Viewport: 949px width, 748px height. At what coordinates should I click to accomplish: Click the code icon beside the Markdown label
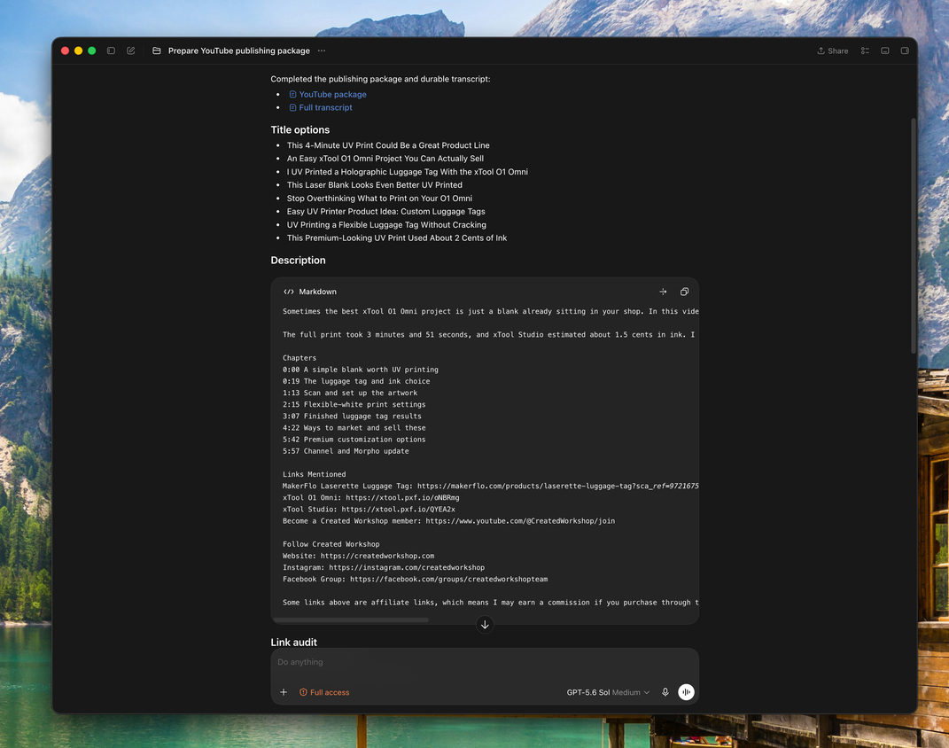coord(289,292)
